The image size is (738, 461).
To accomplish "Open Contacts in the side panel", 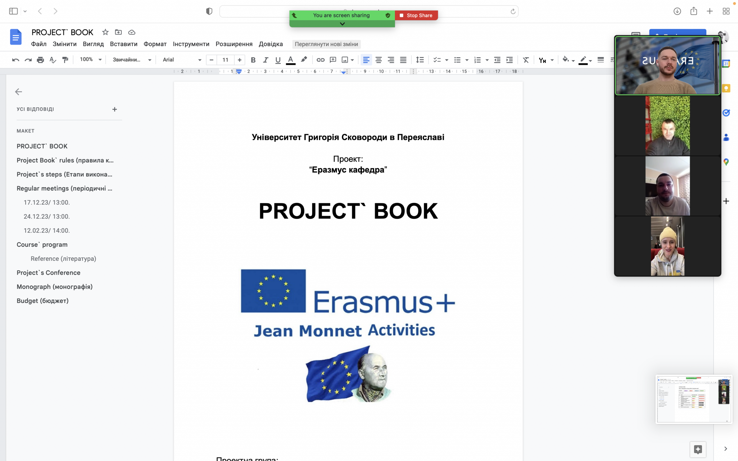I will coord(726,137).
